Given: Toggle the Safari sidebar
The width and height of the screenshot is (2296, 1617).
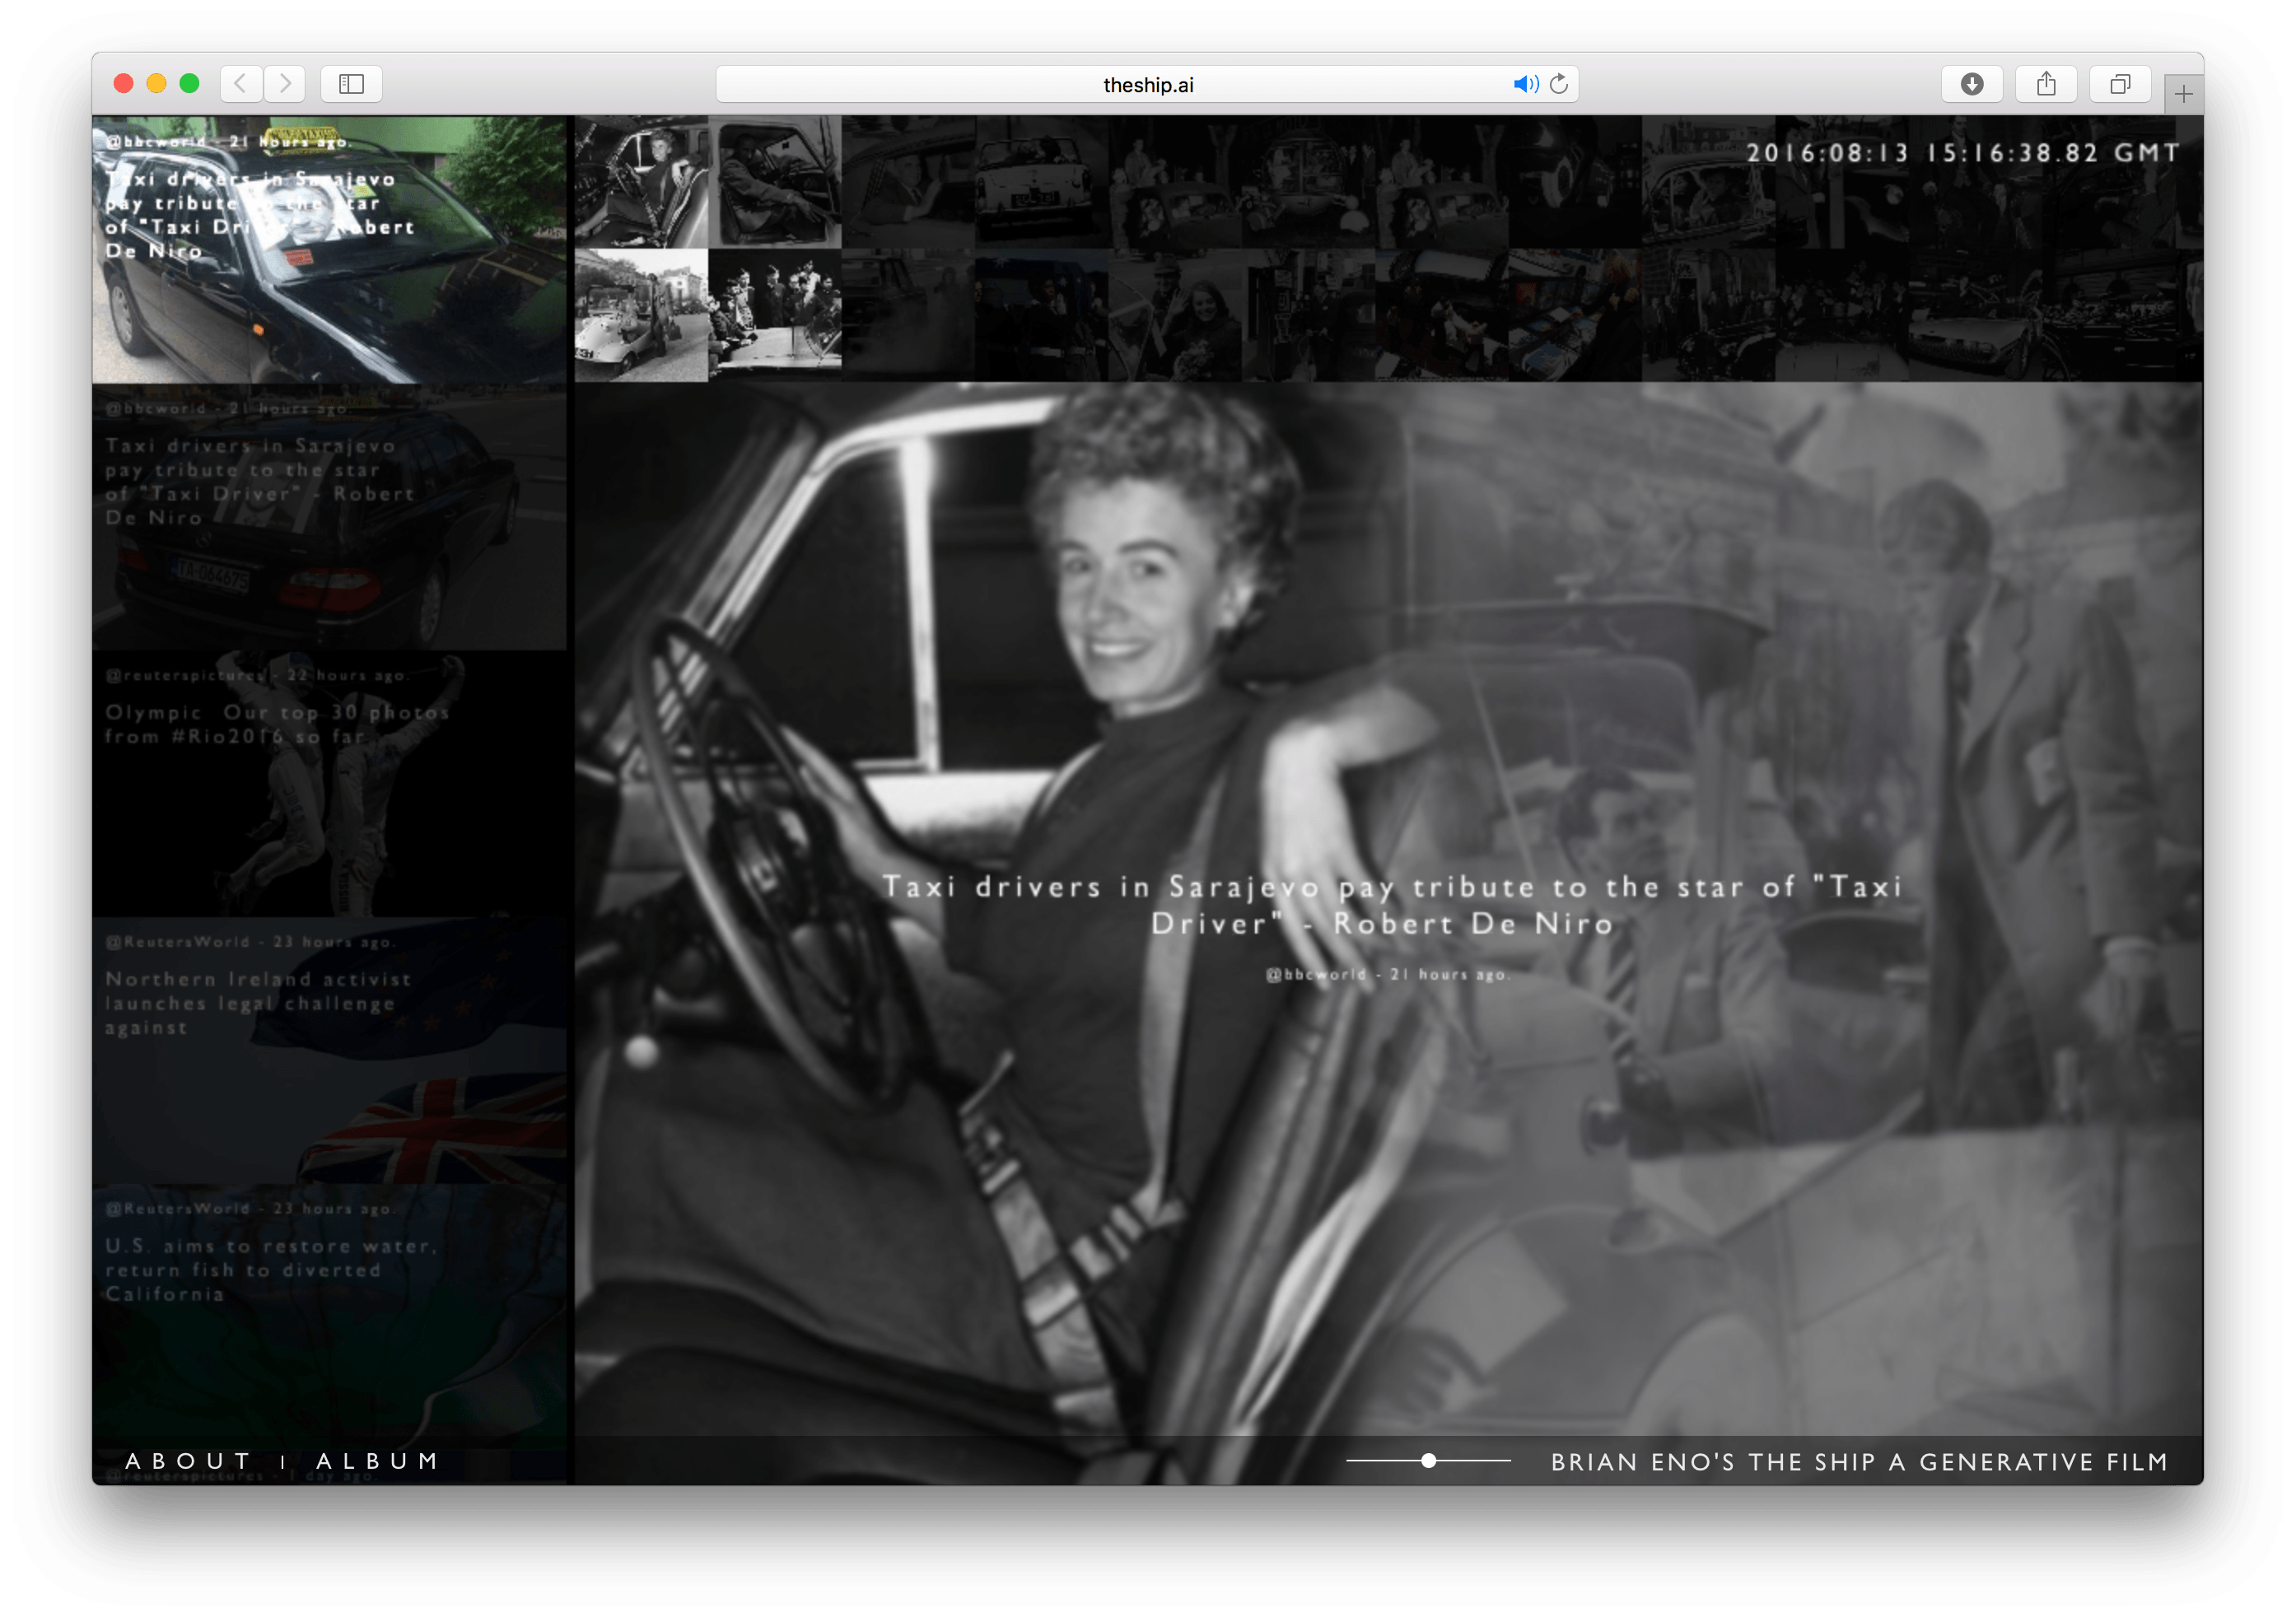Looking at the screenshot, I should pyautogui.click(x=351, y=84).
